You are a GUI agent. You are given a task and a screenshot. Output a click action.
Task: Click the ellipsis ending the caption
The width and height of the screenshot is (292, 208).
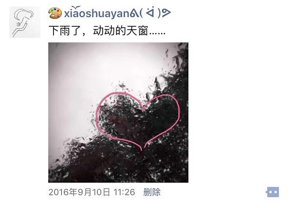[157, 34]
